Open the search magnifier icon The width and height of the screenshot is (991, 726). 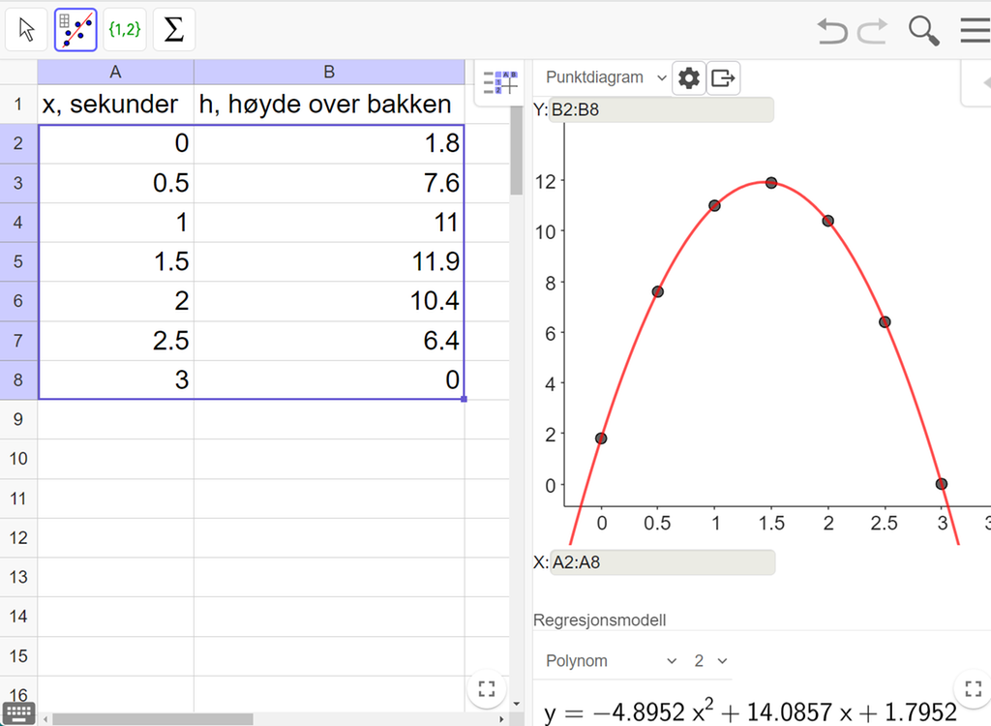click(x=923, y=31)
